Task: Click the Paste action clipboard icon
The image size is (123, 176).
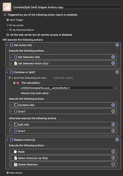Action: pyautogui.click(x=16, y=152)
